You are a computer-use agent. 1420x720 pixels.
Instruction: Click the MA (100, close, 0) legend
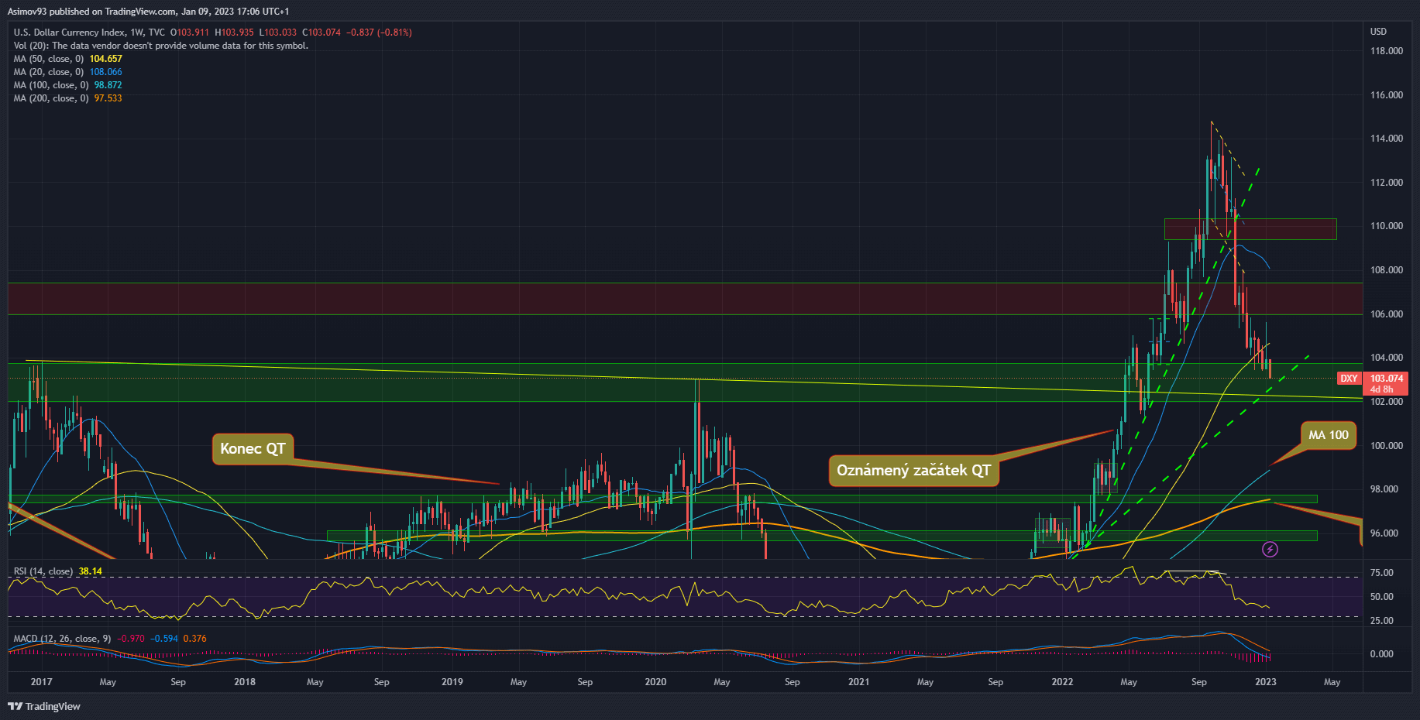pyautogui.click(x=51, y=85)
